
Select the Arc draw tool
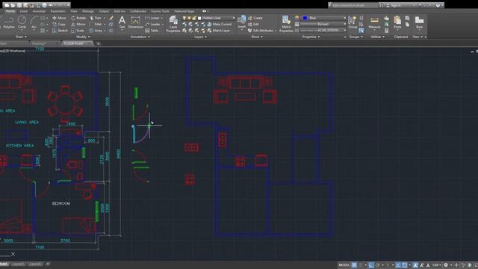[34, 22]
